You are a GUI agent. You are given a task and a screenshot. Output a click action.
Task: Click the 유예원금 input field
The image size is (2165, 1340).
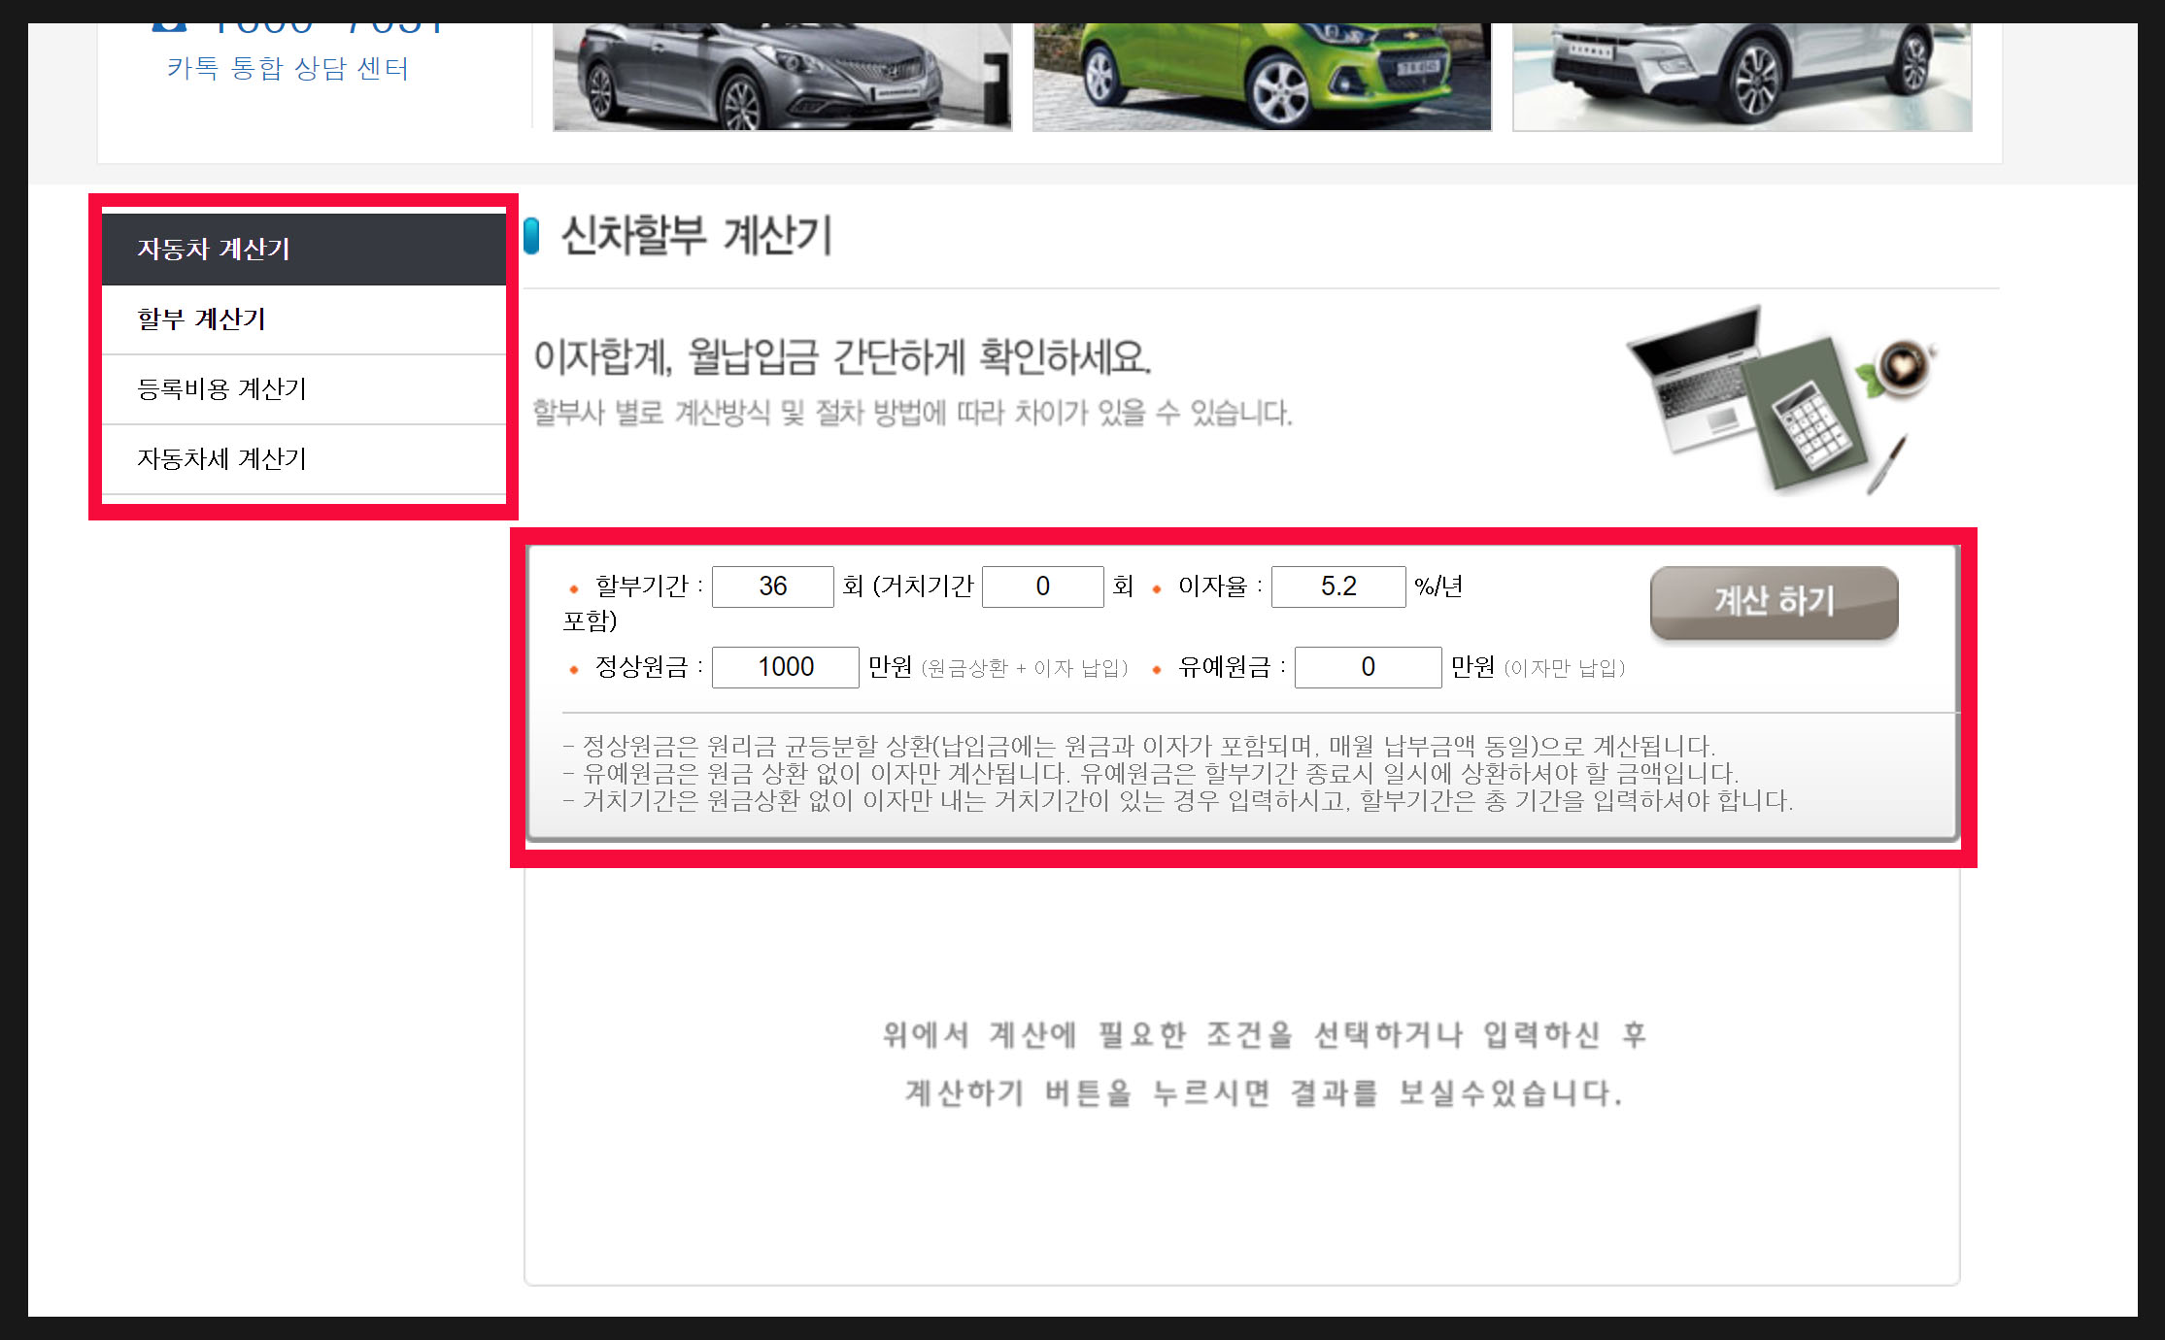[x=1367, y=667]
